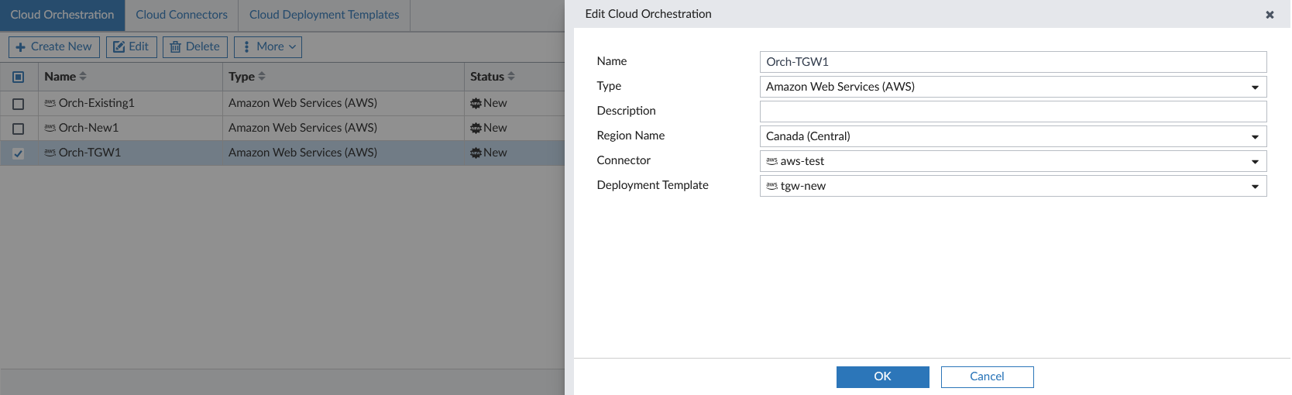Click the AWS icon beside Orch-Existing1

tap(50, 103)
